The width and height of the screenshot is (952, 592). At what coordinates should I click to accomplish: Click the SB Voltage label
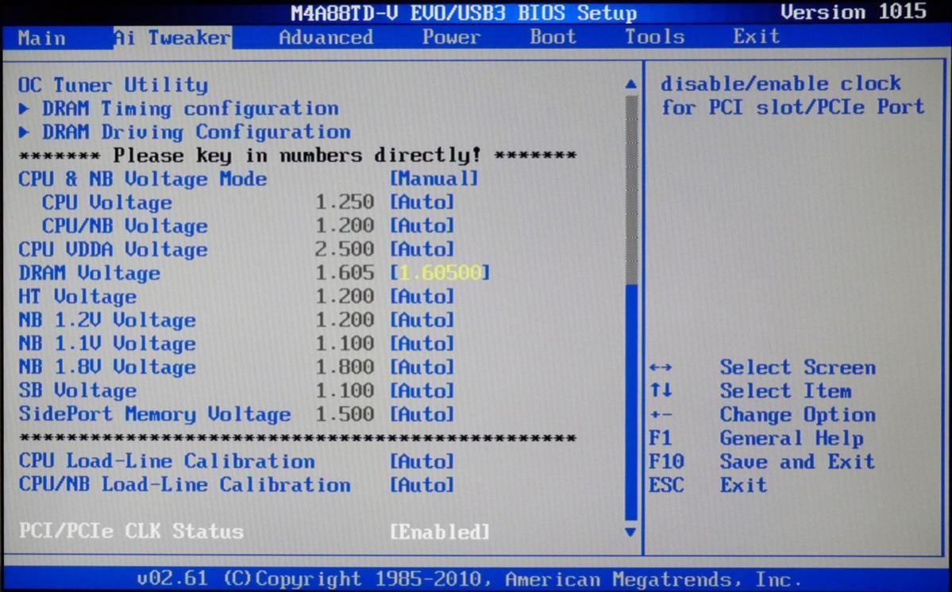pyautogui.click(x=77, y=391)
